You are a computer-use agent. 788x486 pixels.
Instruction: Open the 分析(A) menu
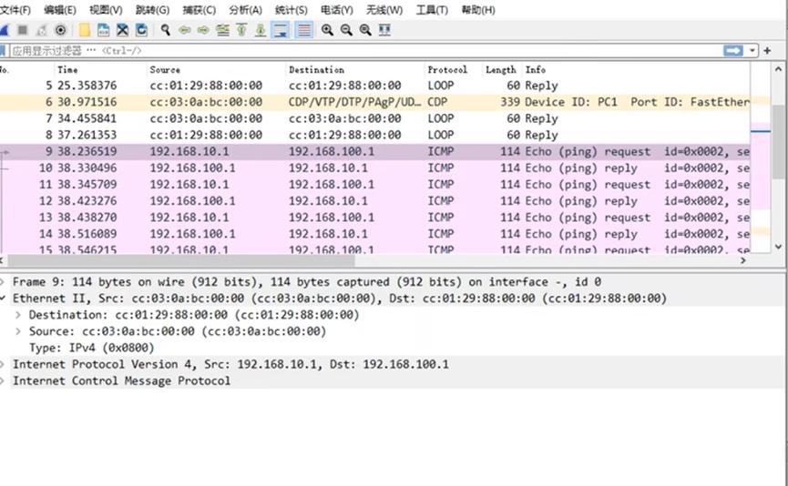(245, 10)
